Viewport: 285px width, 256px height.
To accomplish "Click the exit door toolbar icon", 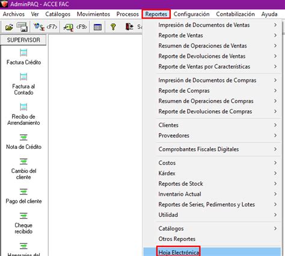I will 129,27.
